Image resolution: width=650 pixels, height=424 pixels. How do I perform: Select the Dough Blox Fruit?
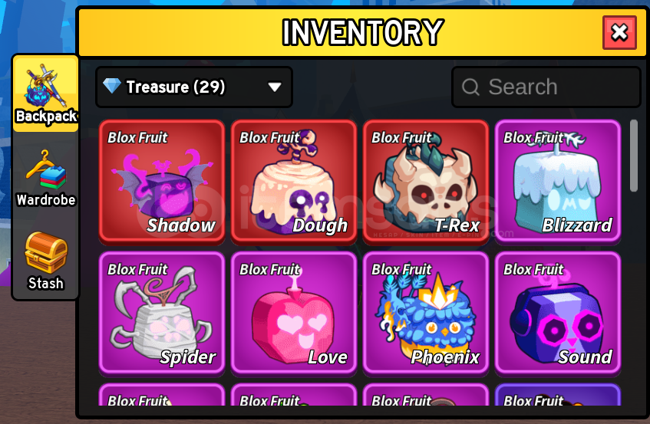coord(294,182)
